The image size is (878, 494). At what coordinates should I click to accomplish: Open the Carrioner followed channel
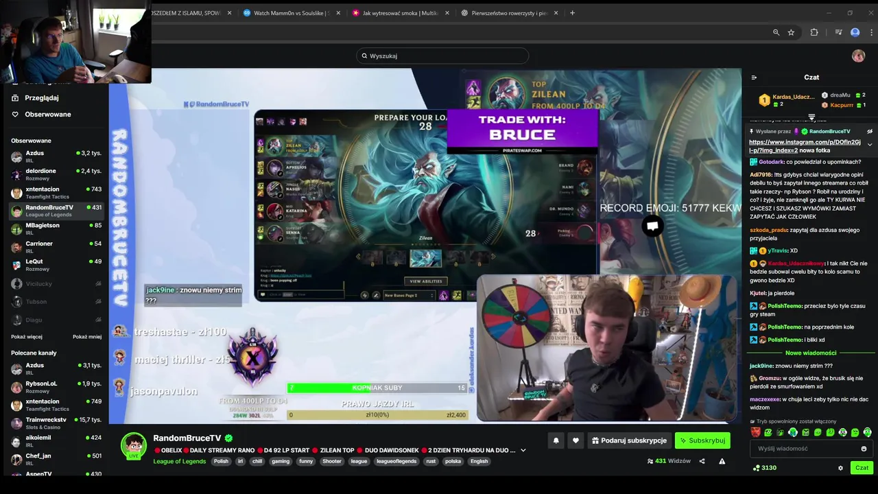(x=56, y=247)
